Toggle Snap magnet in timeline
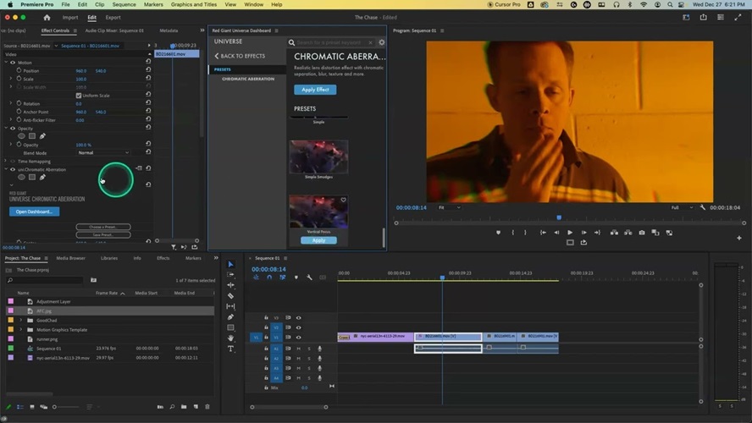 pyautogui.click(x=269, y=277)
